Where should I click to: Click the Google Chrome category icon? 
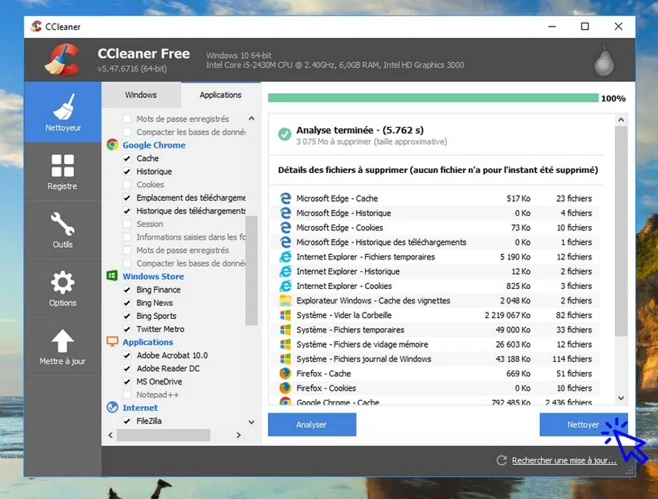tap(112, 144)
